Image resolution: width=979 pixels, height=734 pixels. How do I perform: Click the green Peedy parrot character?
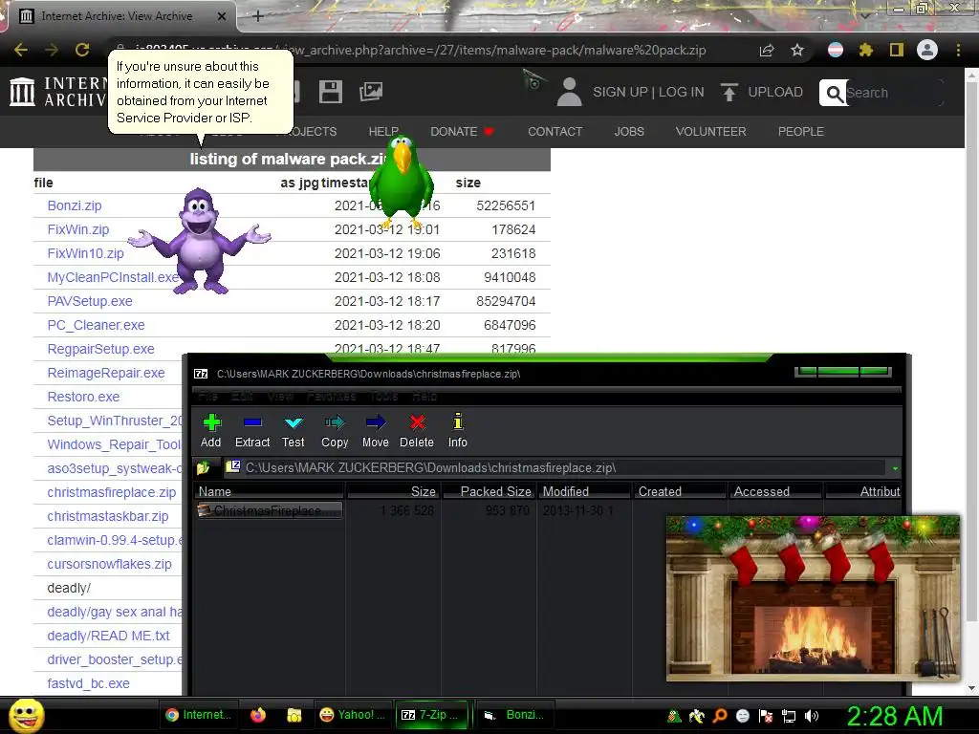click(401, 183)
